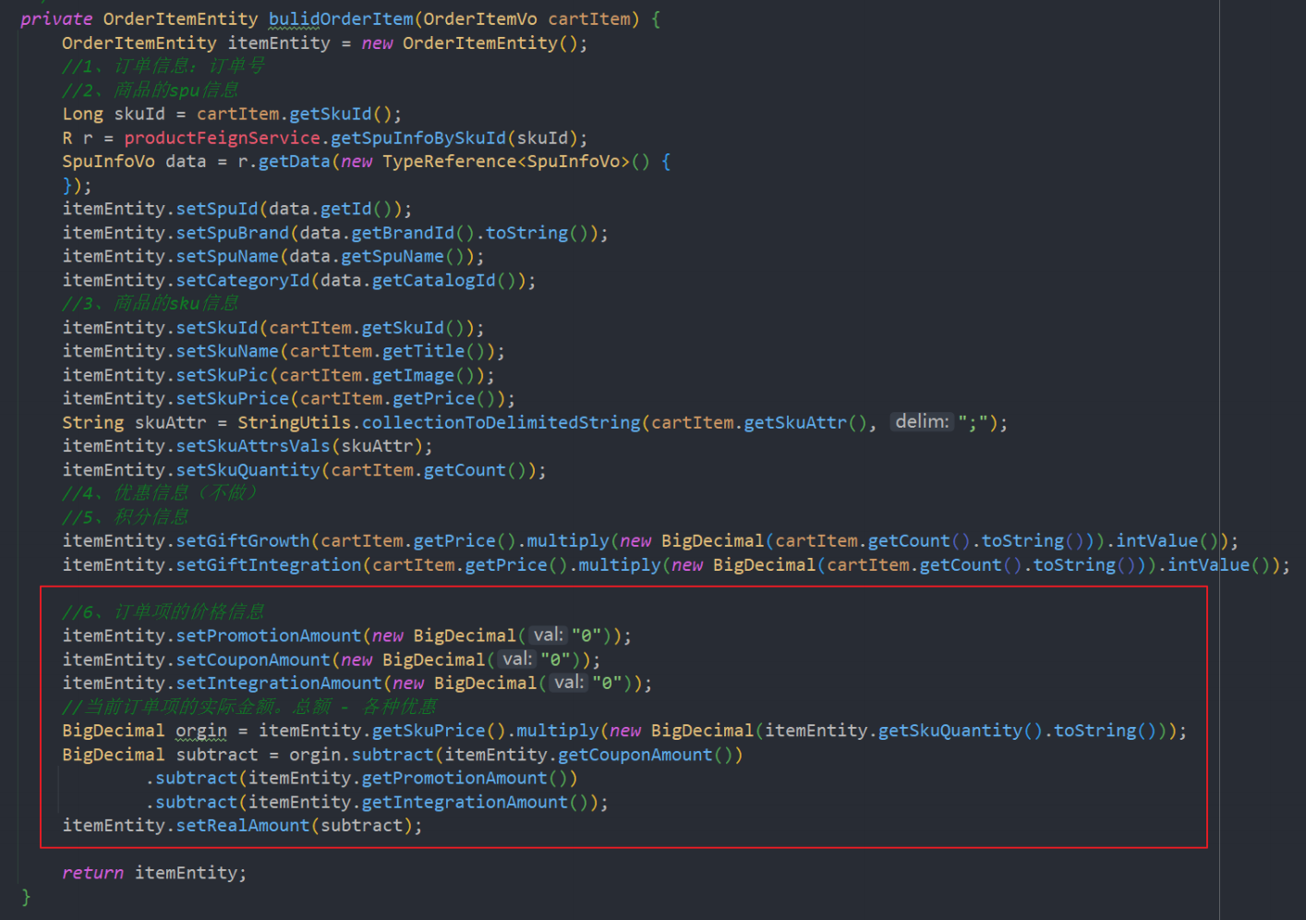Click the getSkuQuantity method call

tap(950, 731)
